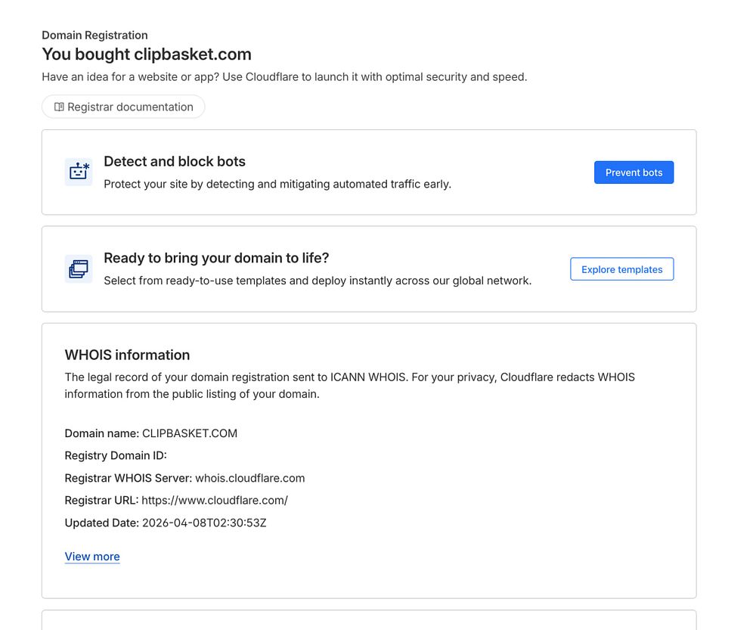Select the Detect and block bots heading
The image size is (756, 630).
175,161
